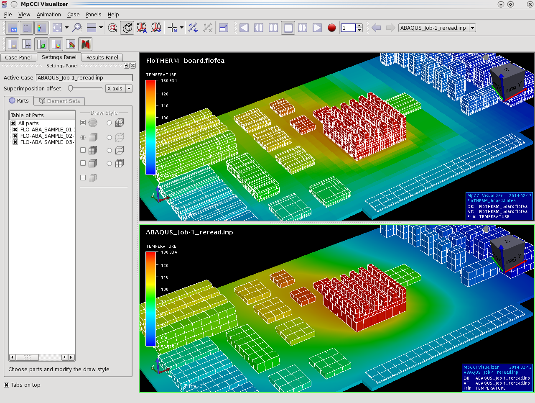Decrement the animation frame number stepper
The height and width of the screenshot is (403, 535).
pyautogui.click(x=359, y=31)
